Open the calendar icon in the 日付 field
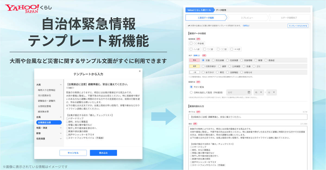The height and width of the screenshot is (170, 326). coord(249,92)
